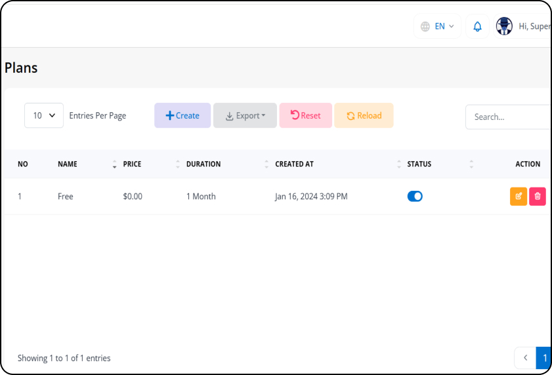Click the globe language icon
The width and height of the screenshot is (552, 375).
click(425, 26)
